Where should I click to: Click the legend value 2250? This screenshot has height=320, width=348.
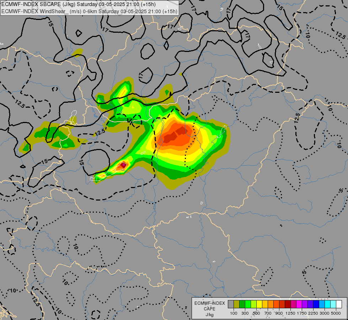pyautogui.click(x=313, y=313)
